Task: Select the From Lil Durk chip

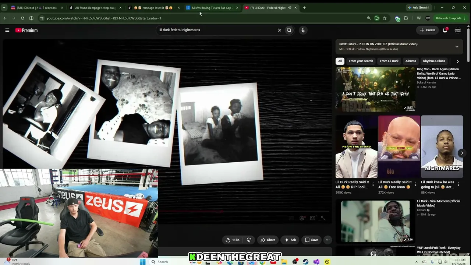Action: pos(389,61)
